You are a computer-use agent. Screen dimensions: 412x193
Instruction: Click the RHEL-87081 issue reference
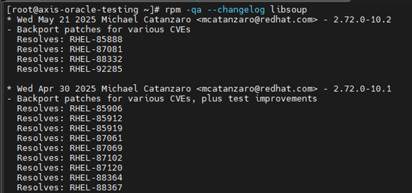click(x=96, y=49)
